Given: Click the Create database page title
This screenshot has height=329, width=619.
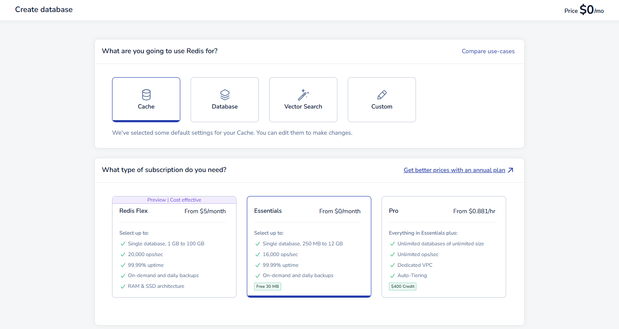Looking at the screenshot, I should click(x=44, y=9).
